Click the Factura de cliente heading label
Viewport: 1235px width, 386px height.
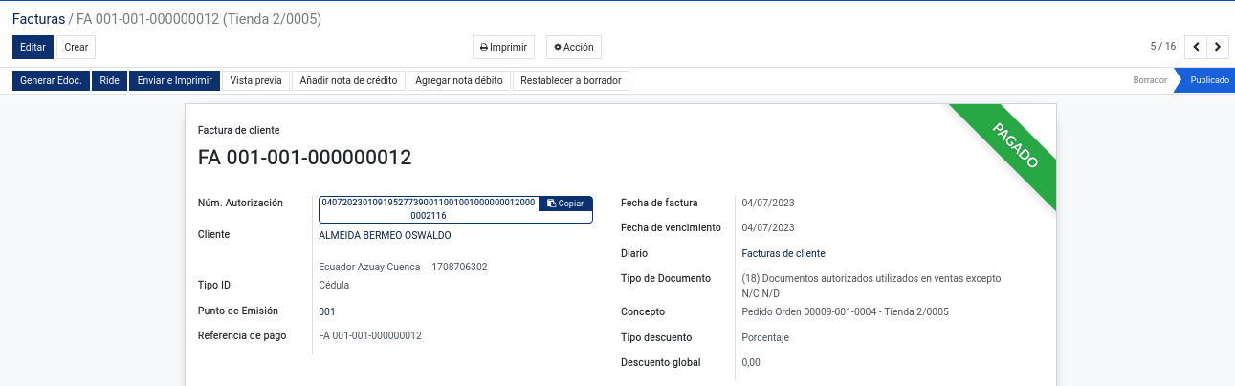coord(239,130)
